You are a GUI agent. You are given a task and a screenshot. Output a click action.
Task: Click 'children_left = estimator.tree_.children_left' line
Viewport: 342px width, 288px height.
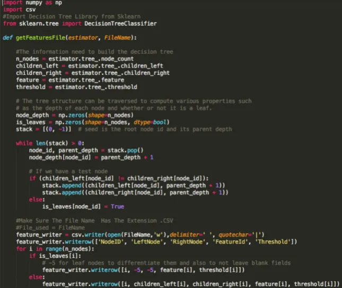pyautogui.click(x=90, y=66)
